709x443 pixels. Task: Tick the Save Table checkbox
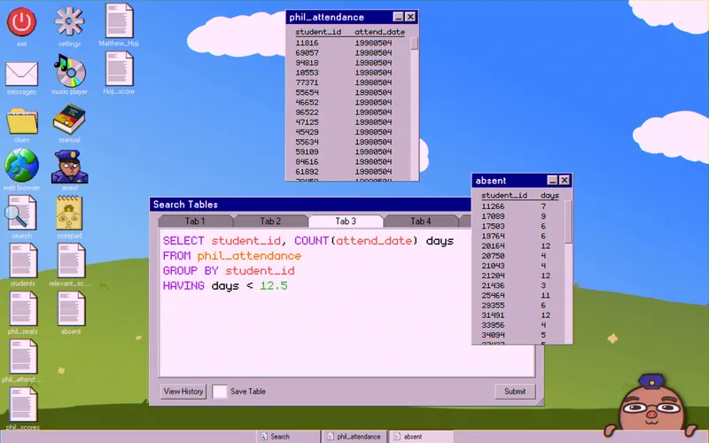219,392
